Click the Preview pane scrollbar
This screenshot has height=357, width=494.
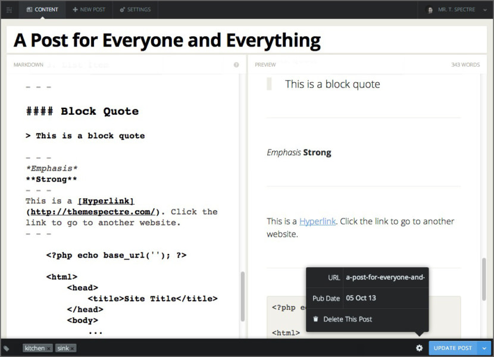[x=484, y=279]
